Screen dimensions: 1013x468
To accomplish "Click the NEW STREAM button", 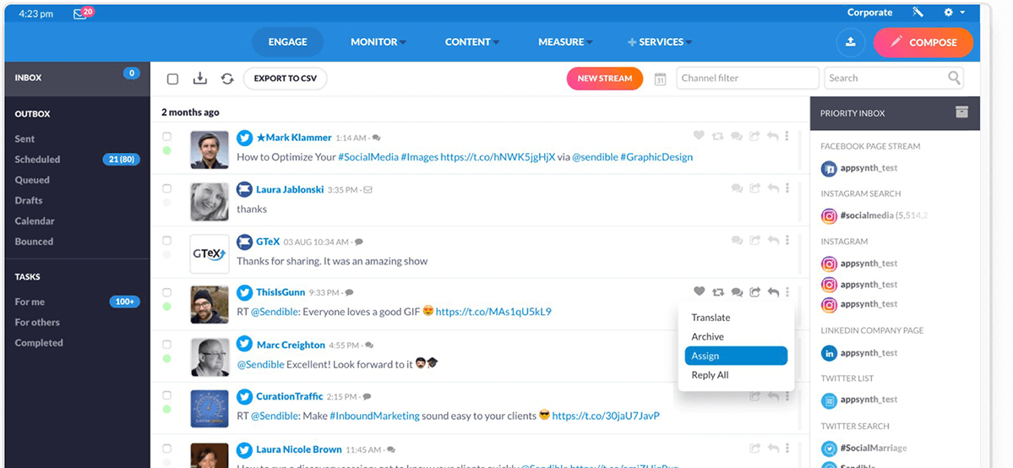I will 605,79.
